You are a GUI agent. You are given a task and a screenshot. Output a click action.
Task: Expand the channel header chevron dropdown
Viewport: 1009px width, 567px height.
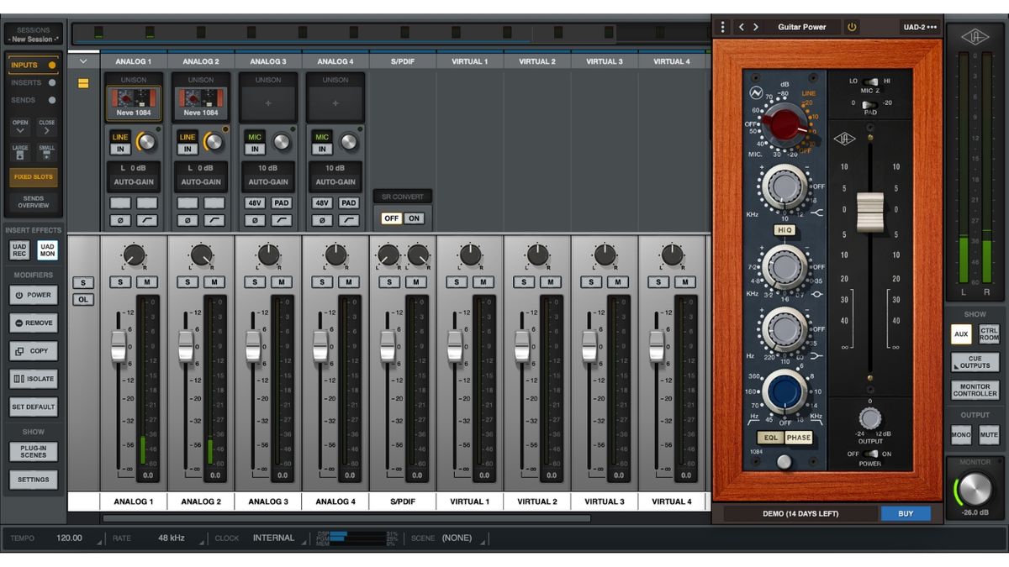point(83,61)
